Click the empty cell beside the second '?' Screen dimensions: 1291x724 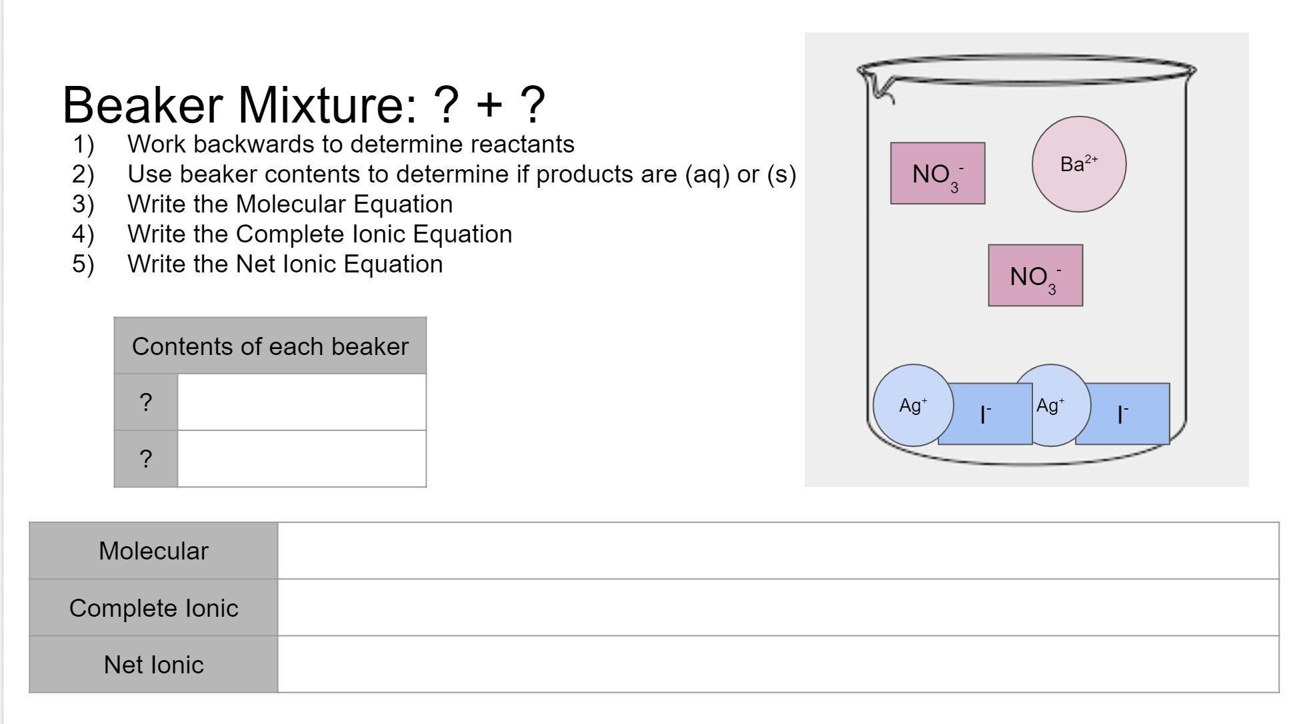(x=301, y=459)
